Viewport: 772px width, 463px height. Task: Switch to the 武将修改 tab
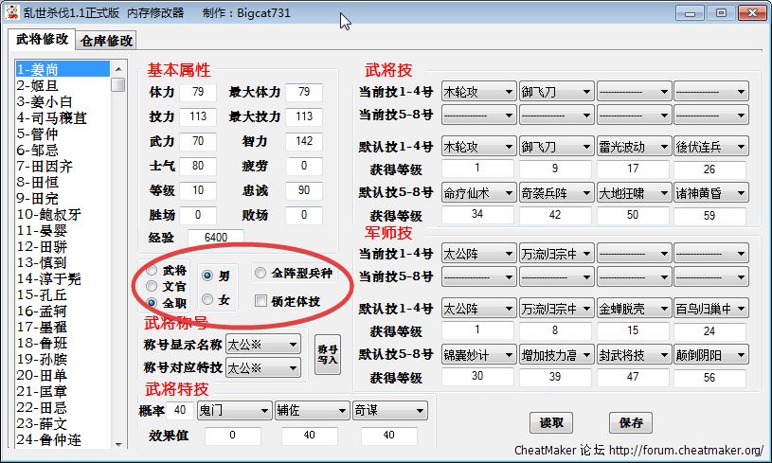tap(43, 40)
